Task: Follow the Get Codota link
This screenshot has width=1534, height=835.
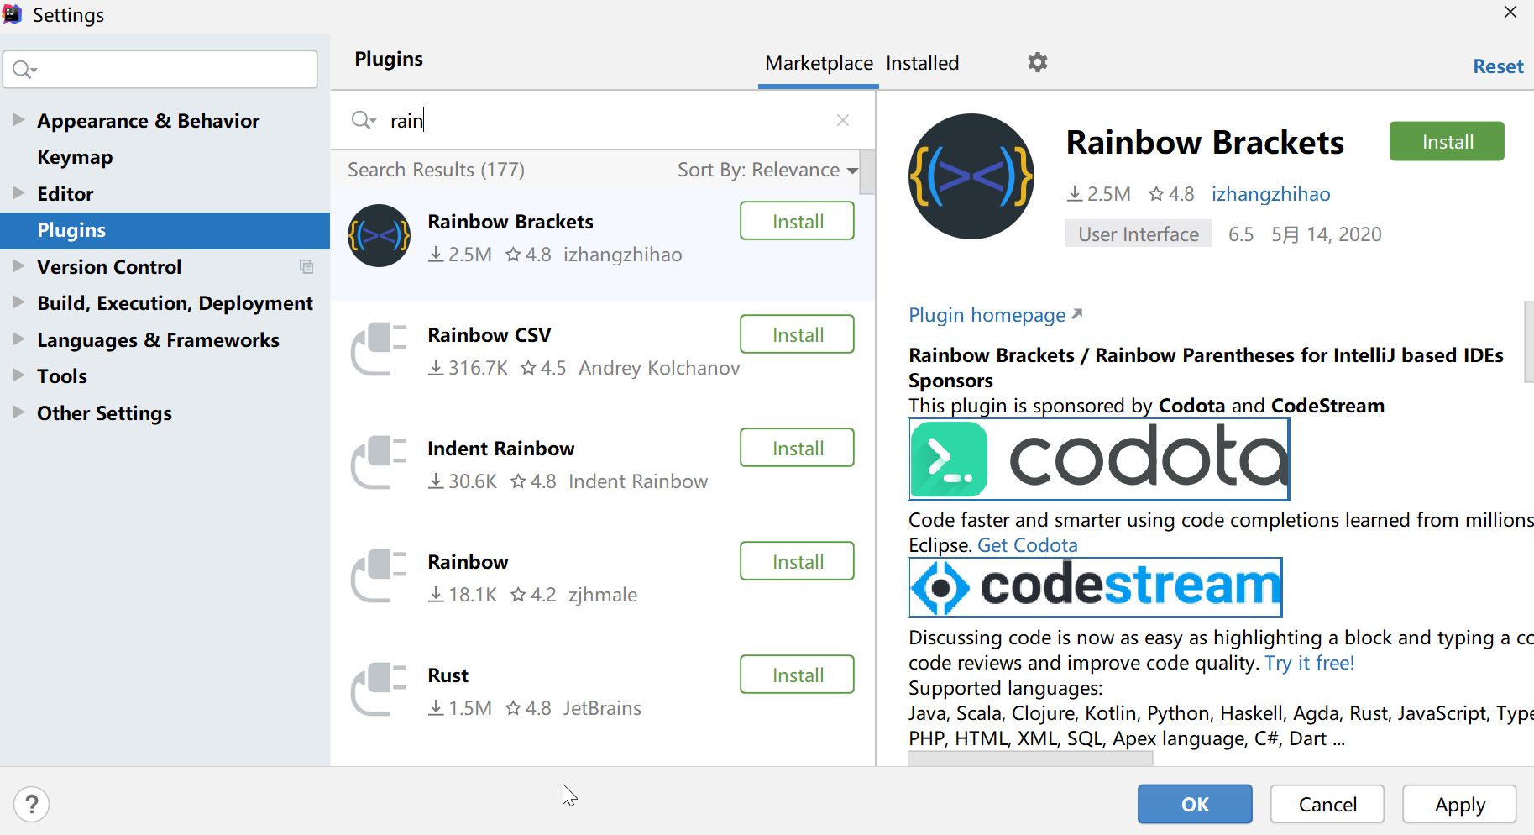Action: (x=1027, y=545)
